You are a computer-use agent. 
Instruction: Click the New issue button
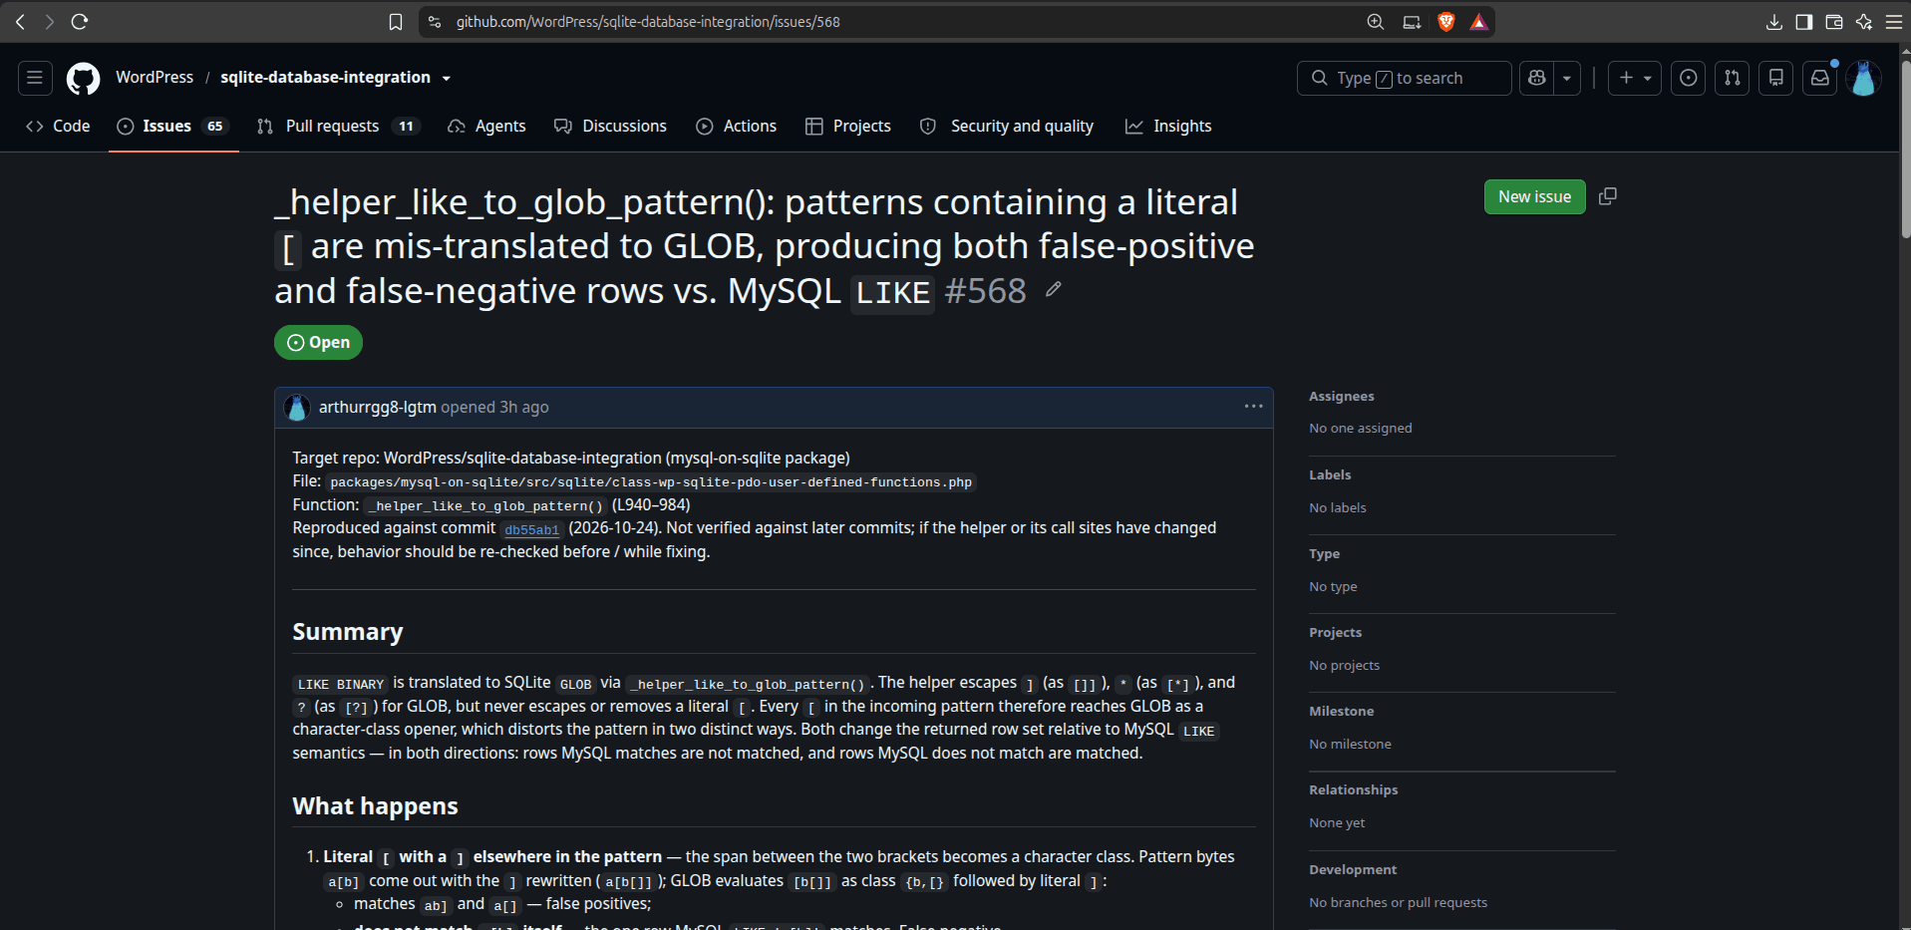(1535, 196)
